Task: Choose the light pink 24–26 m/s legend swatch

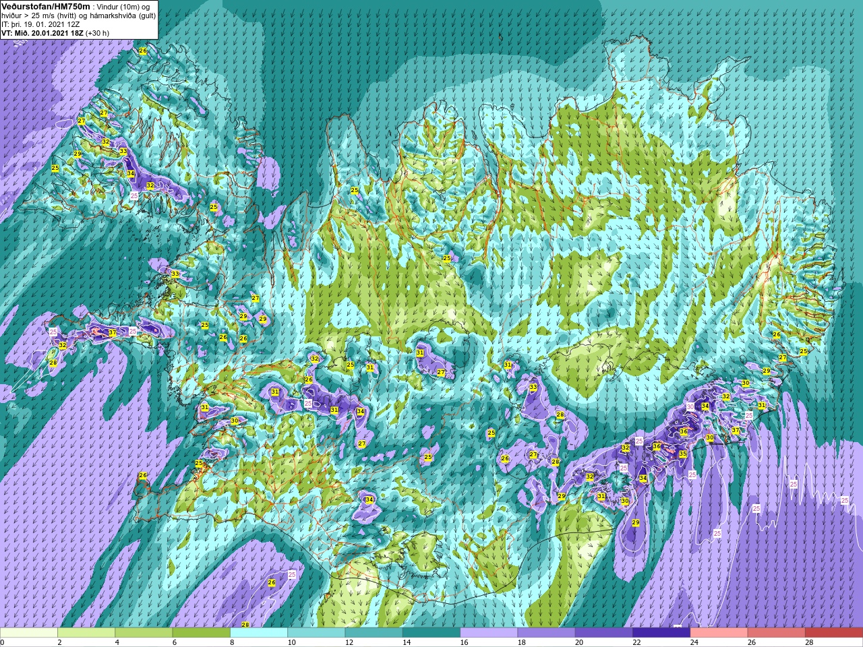Action: point(719,633)
